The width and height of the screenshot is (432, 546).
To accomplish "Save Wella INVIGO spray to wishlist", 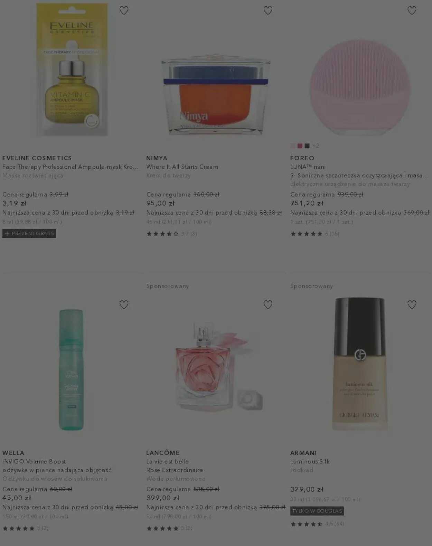I will click(124, 304).
